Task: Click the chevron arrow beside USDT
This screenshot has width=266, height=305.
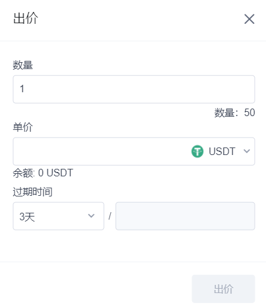Action: point(247,151)
